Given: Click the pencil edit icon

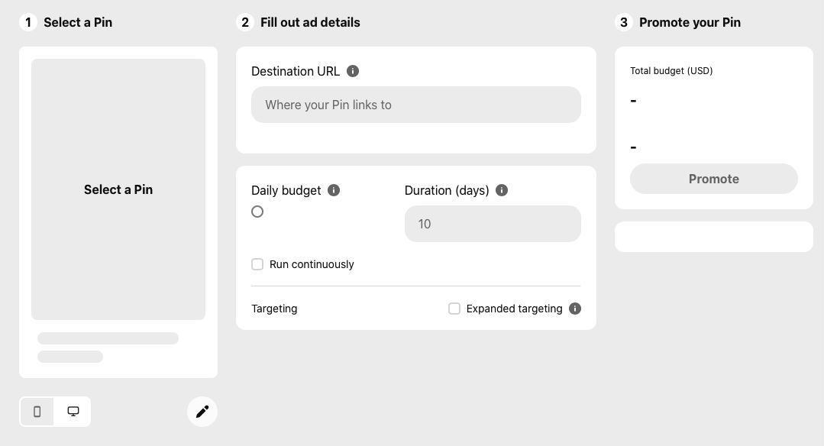Looking at the screenshot, I should pos(202,412).
